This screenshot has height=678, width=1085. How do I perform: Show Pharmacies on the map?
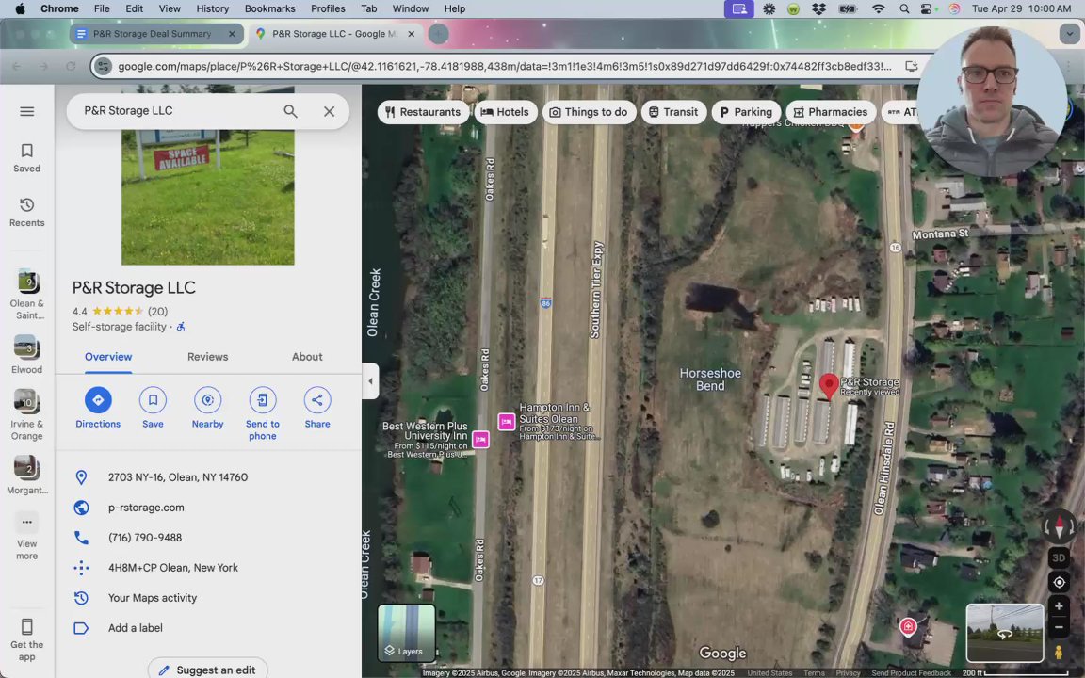831,112
